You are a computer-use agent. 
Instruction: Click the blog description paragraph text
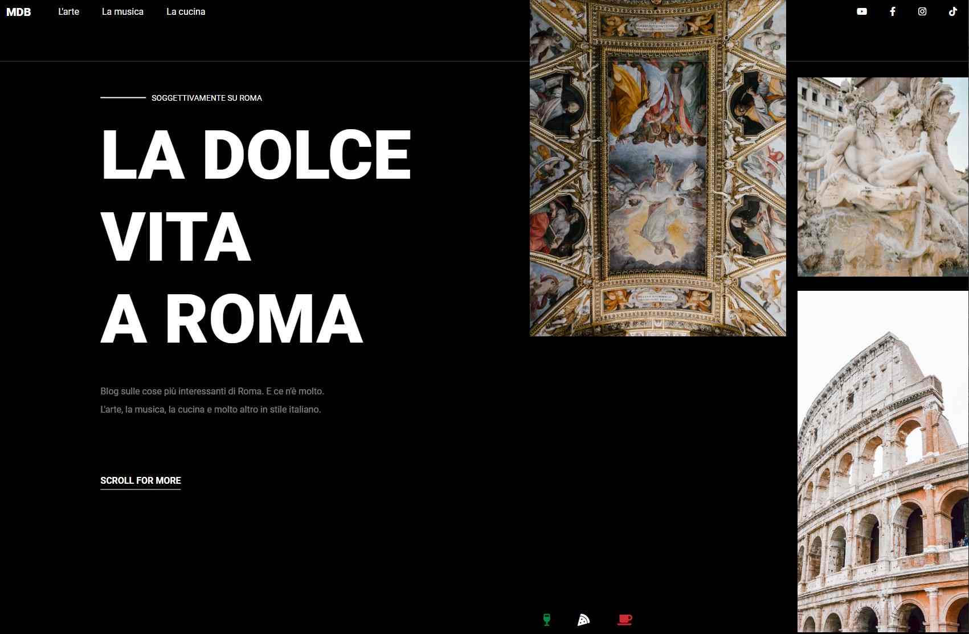(212, 400)
